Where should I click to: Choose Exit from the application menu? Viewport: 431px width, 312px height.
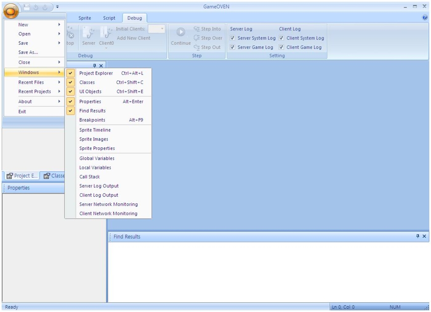click(x=35, y=112)
